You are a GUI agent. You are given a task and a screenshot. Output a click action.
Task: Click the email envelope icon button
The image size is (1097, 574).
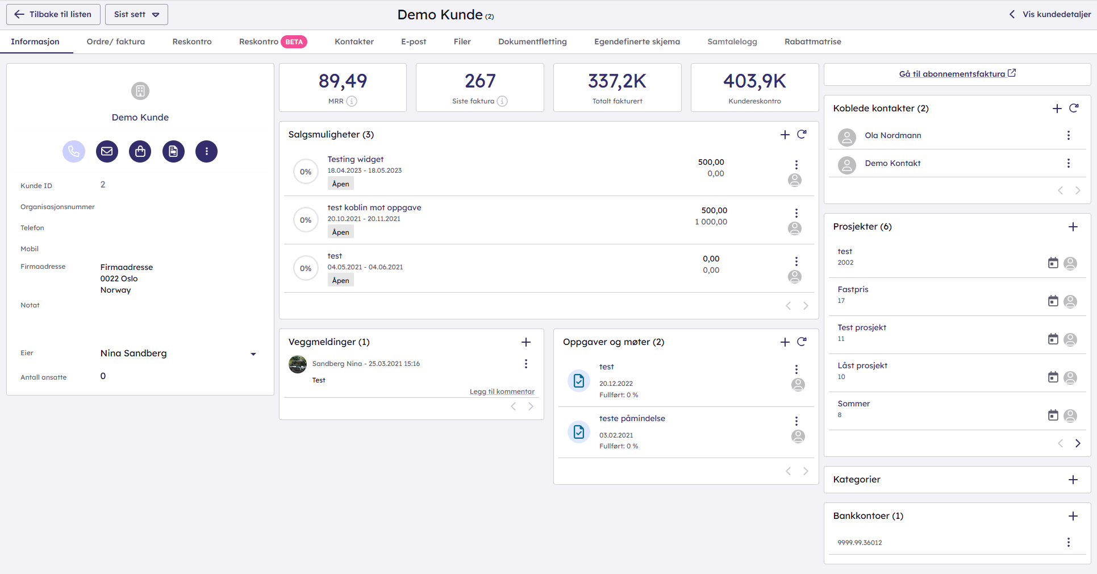click(x=107, y=152)
